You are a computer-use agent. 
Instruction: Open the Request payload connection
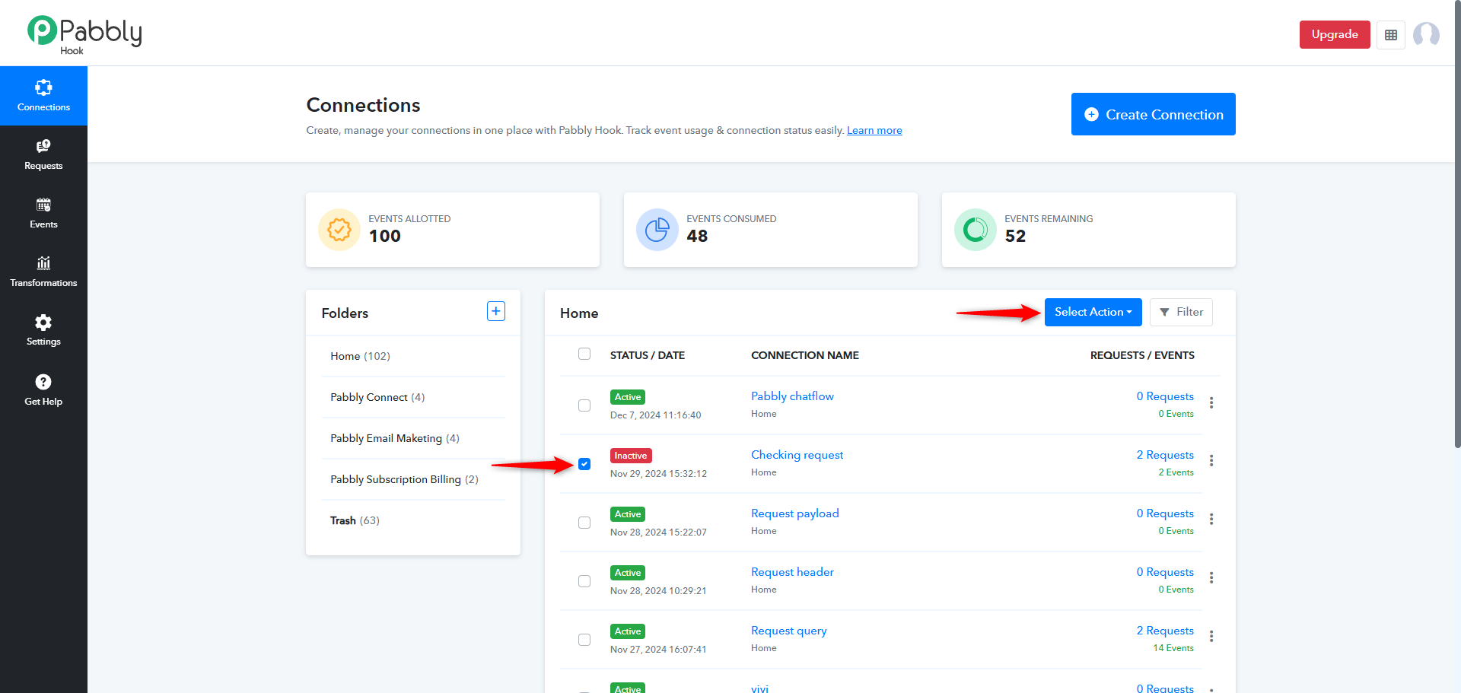(795, 513)
